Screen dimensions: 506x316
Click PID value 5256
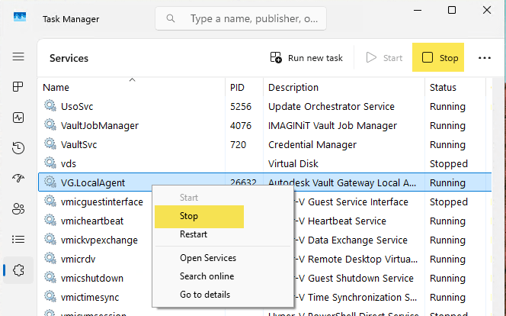coord(240,107)
